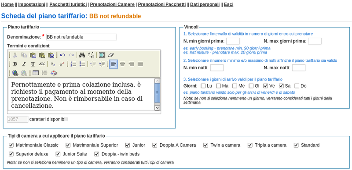This screenshot has width=352, height=170.
Task: Click the text editor down scroll arrow
Action: pyautogui.click(x=157, y=108)
